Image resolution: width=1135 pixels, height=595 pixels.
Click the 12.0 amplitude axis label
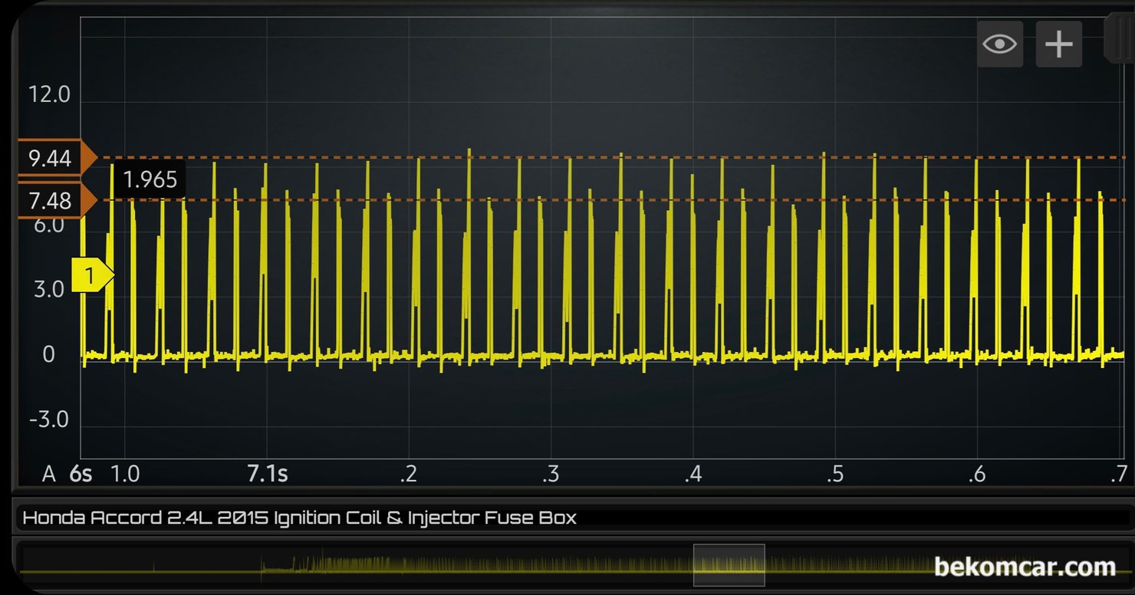[x=49, y=95]
